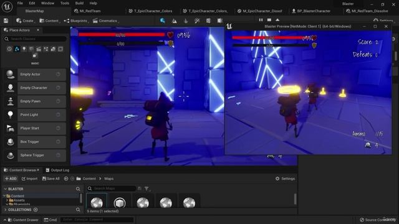This screenshot has width=399, height=224.
Task: Click the ADD button in Content Browser
Action: pyautogui.click(x=11, y=179)
